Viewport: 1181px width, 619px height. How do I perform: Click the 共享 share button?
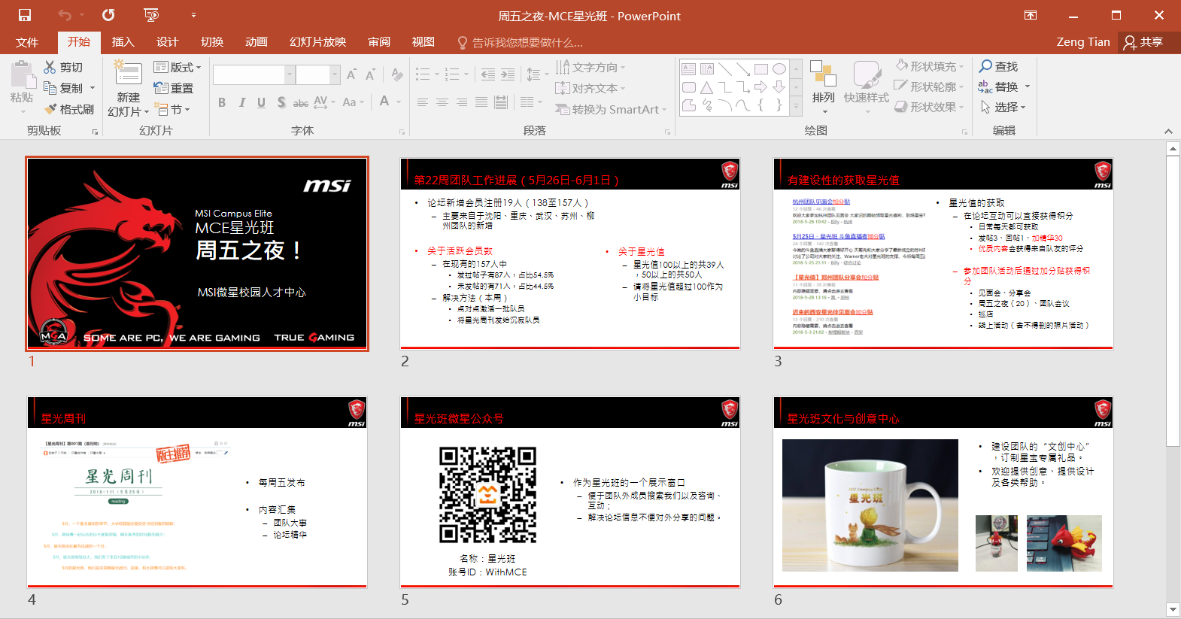click(x=1143, y=42)
